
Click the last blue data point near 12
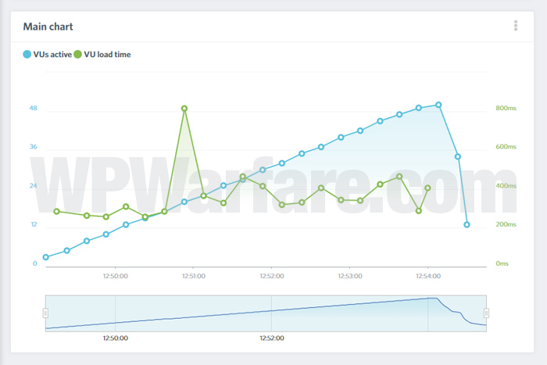(467, 225)
